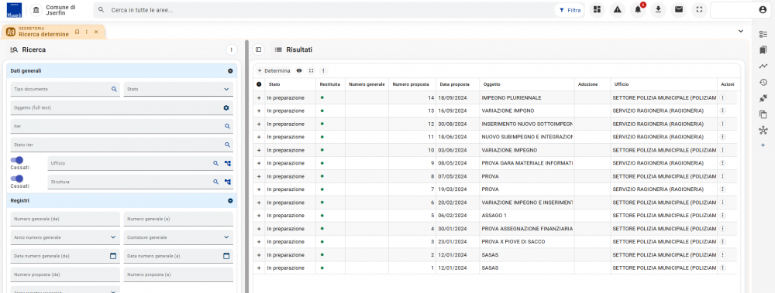
Task: Open the Oggetto full text settings gear
Action: pyautogui.click(x=226, y=107)
